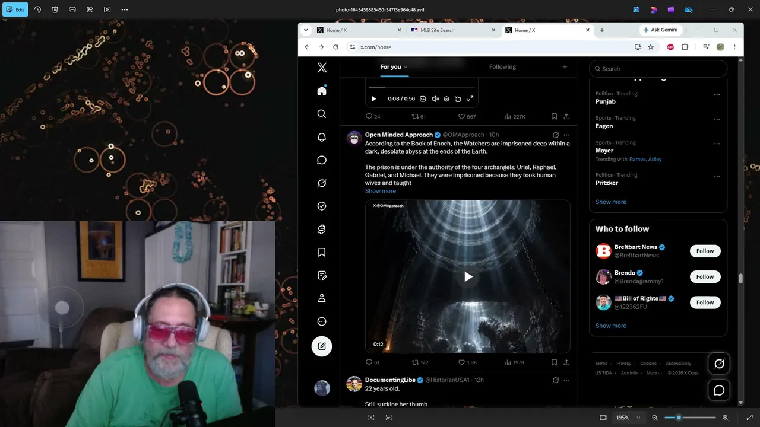Screen dimensions: 760x427
Task: Follow Brenda
Action: (x=705, y=276)
